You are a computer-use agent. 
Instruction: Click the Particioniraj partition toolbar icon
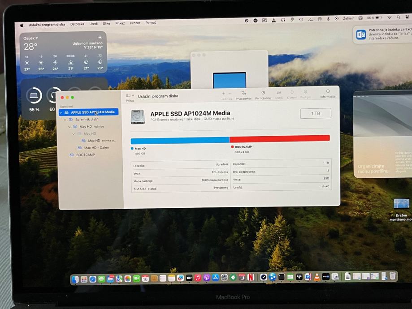(x=263, y=93)
